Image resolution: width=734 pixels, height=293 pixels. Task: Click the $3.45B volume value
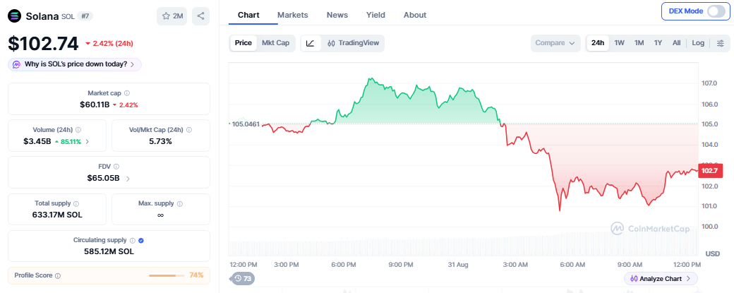coord(37,141)
